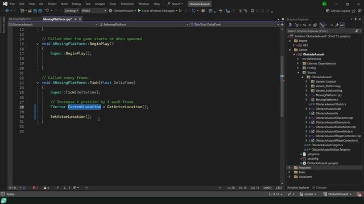Click the Solution Explorer Sync with Active Document icon
Screen dimensions: 364x204
304,25
